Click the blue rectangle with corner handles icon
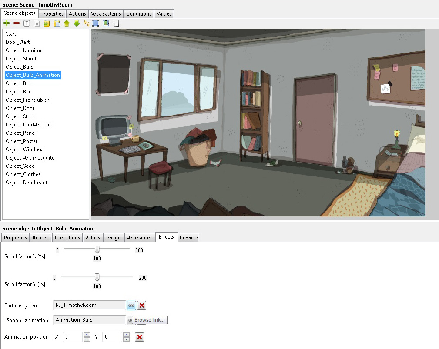Viewport: 439px width, 349px height. click(95, 23)
